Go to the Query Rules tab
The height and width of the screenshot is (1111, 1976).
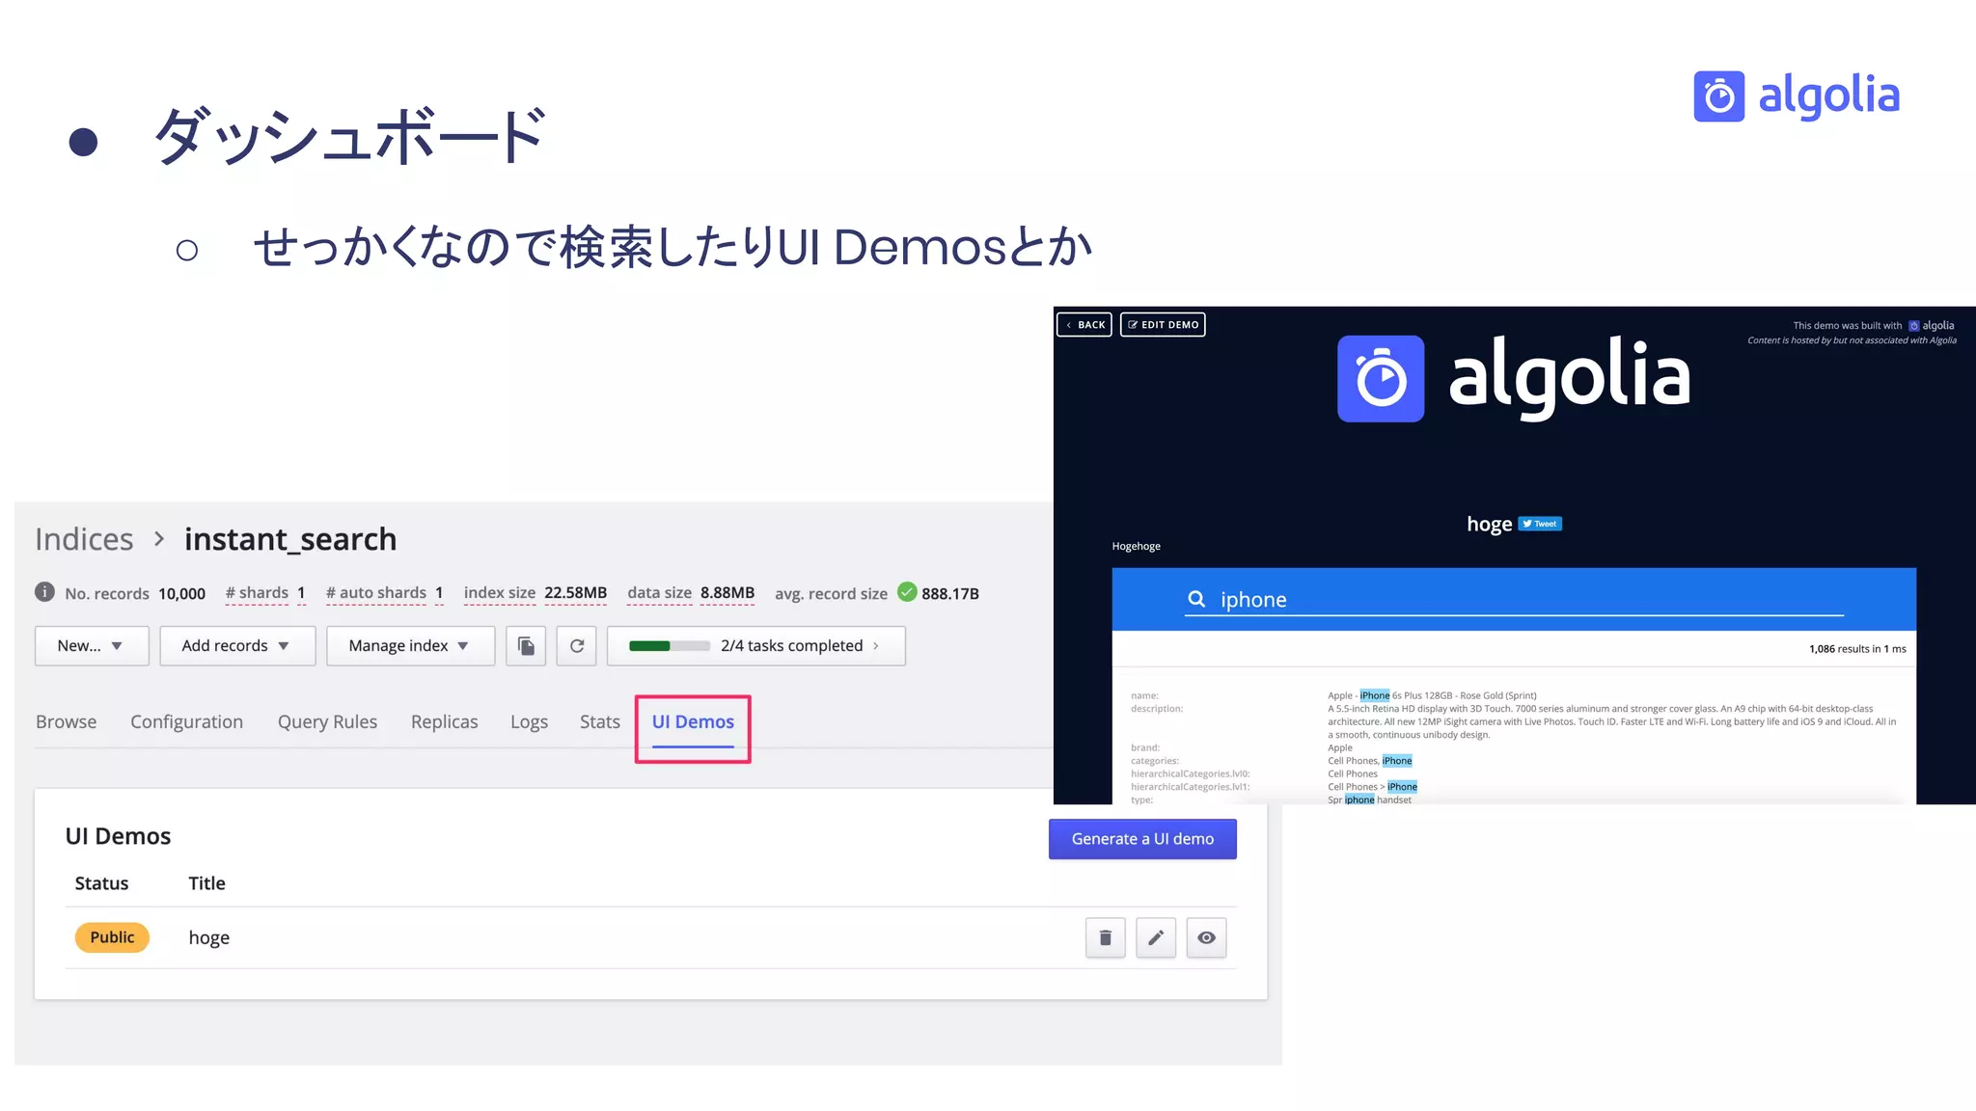point(327,721)
